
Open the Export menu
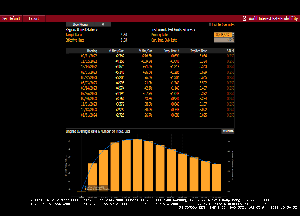click(34, 19)
